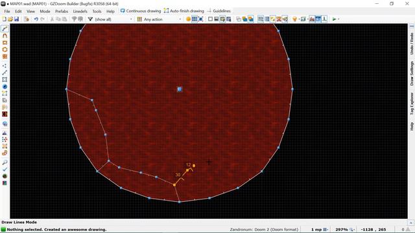
Task: Select the Draw Curve tool
Action: pos(5,36)
